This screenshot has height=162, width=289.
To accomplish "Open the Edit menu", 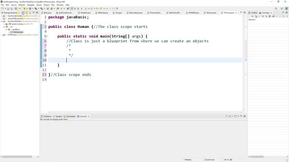I will [7, 5].
